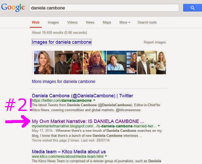Image resolution: width=202 pixels, height=164 pixels.
Task: Go to the News tab
Action: [x=90, y=22]
